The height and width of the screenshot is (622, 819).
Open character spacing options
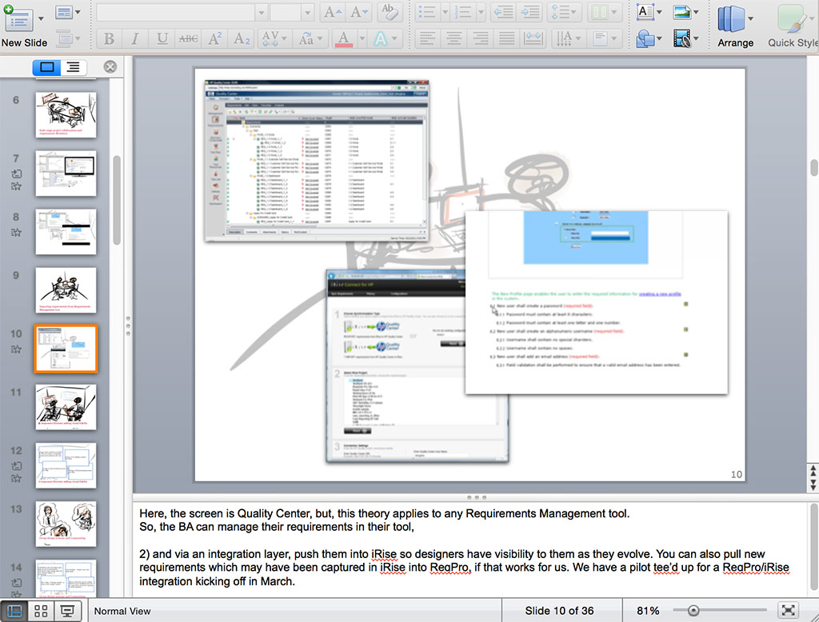tap(274, 38)
